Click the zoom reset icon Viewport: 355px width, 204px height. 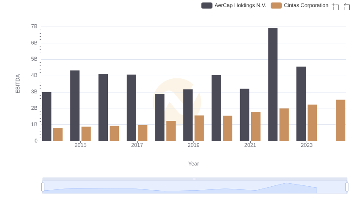pyautogui.click(x=347, y=7)
